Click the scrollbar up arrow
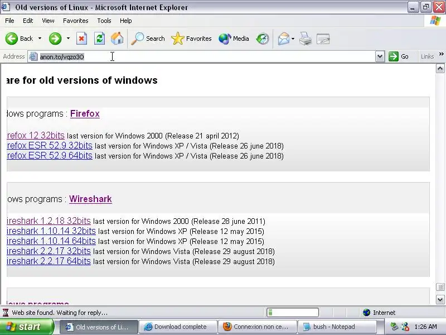This screenshot has width=446, height=335. pyautogui.click(x=440, y=68)
